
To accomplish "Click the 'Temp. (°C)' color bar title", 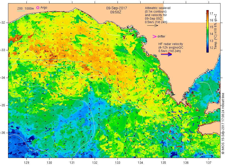I will click(215, 42).
